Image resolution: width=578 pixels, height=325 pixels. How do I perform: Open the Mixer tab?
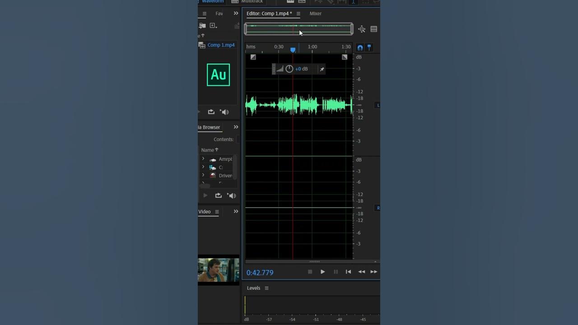tap(316, 14)
